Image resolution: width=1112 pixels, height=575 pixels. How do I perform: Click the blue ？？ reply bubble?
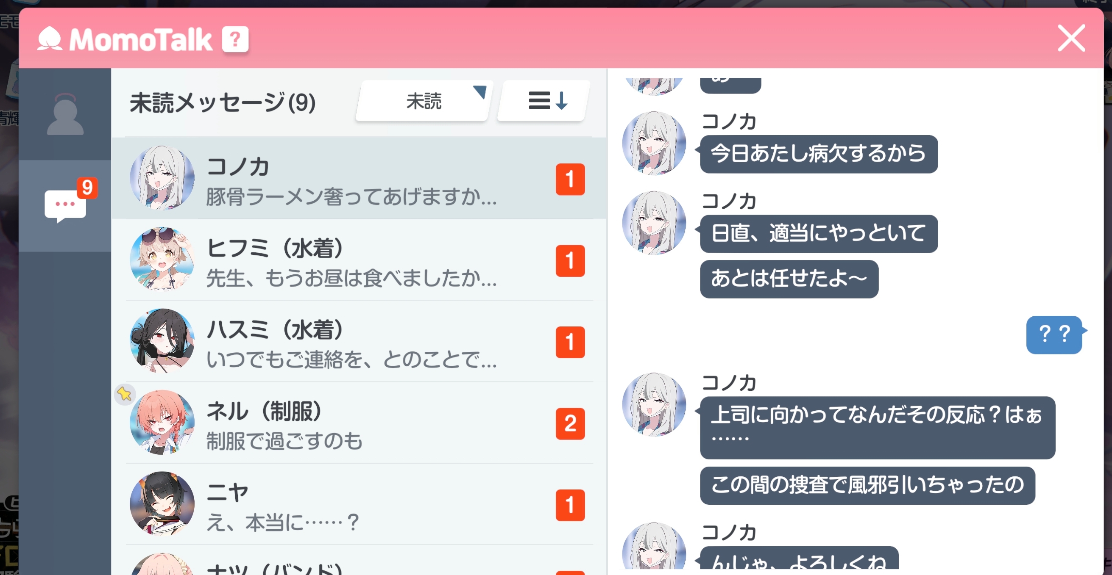(x=1054, y=335)
